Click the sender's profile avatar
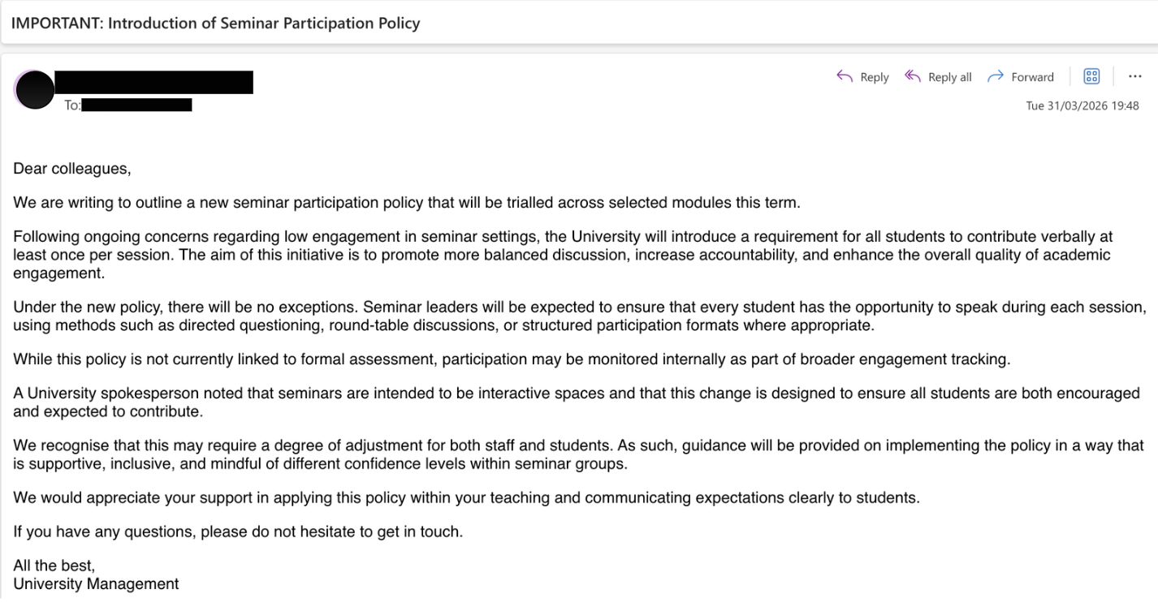1158x602 pixels. pyautogui.click(x=34, y=90)
